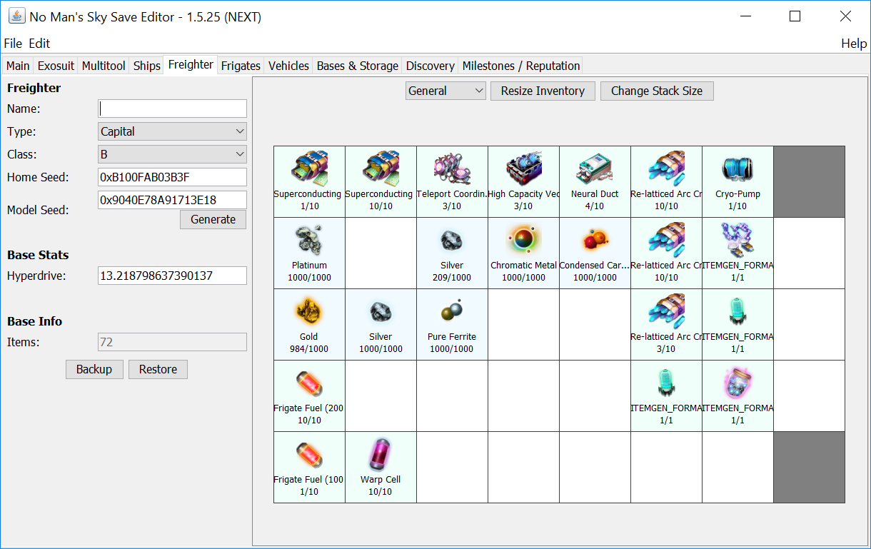Viewport: 871px width, 549px height.
Task: Click the Teleport Coordinator item icon
Action: [x=452, y=168]
